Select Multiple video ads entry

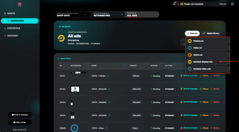[208, 69]
